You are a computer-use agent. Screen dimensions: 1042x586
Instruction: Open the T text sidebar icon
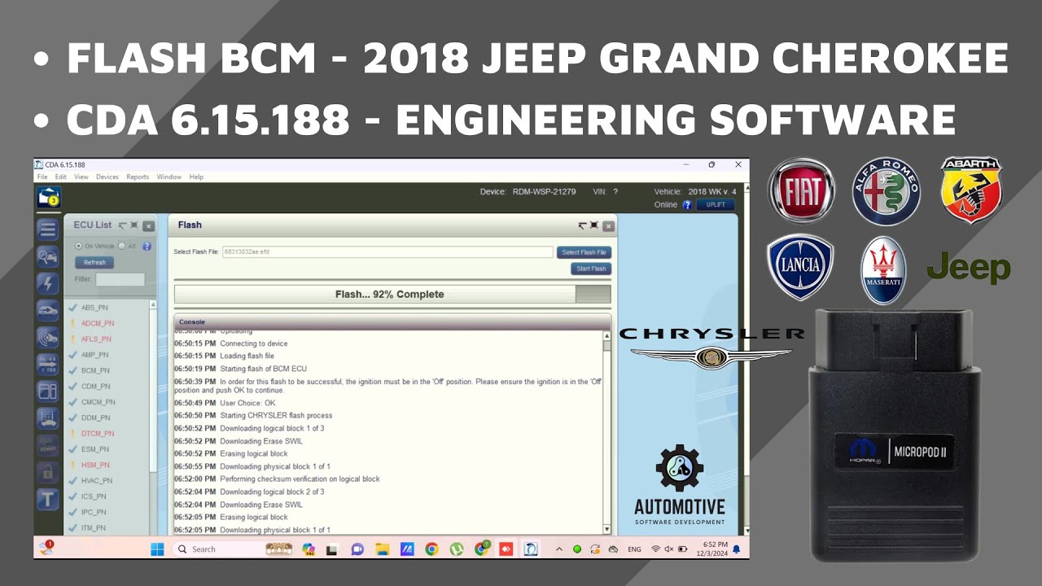48,498
